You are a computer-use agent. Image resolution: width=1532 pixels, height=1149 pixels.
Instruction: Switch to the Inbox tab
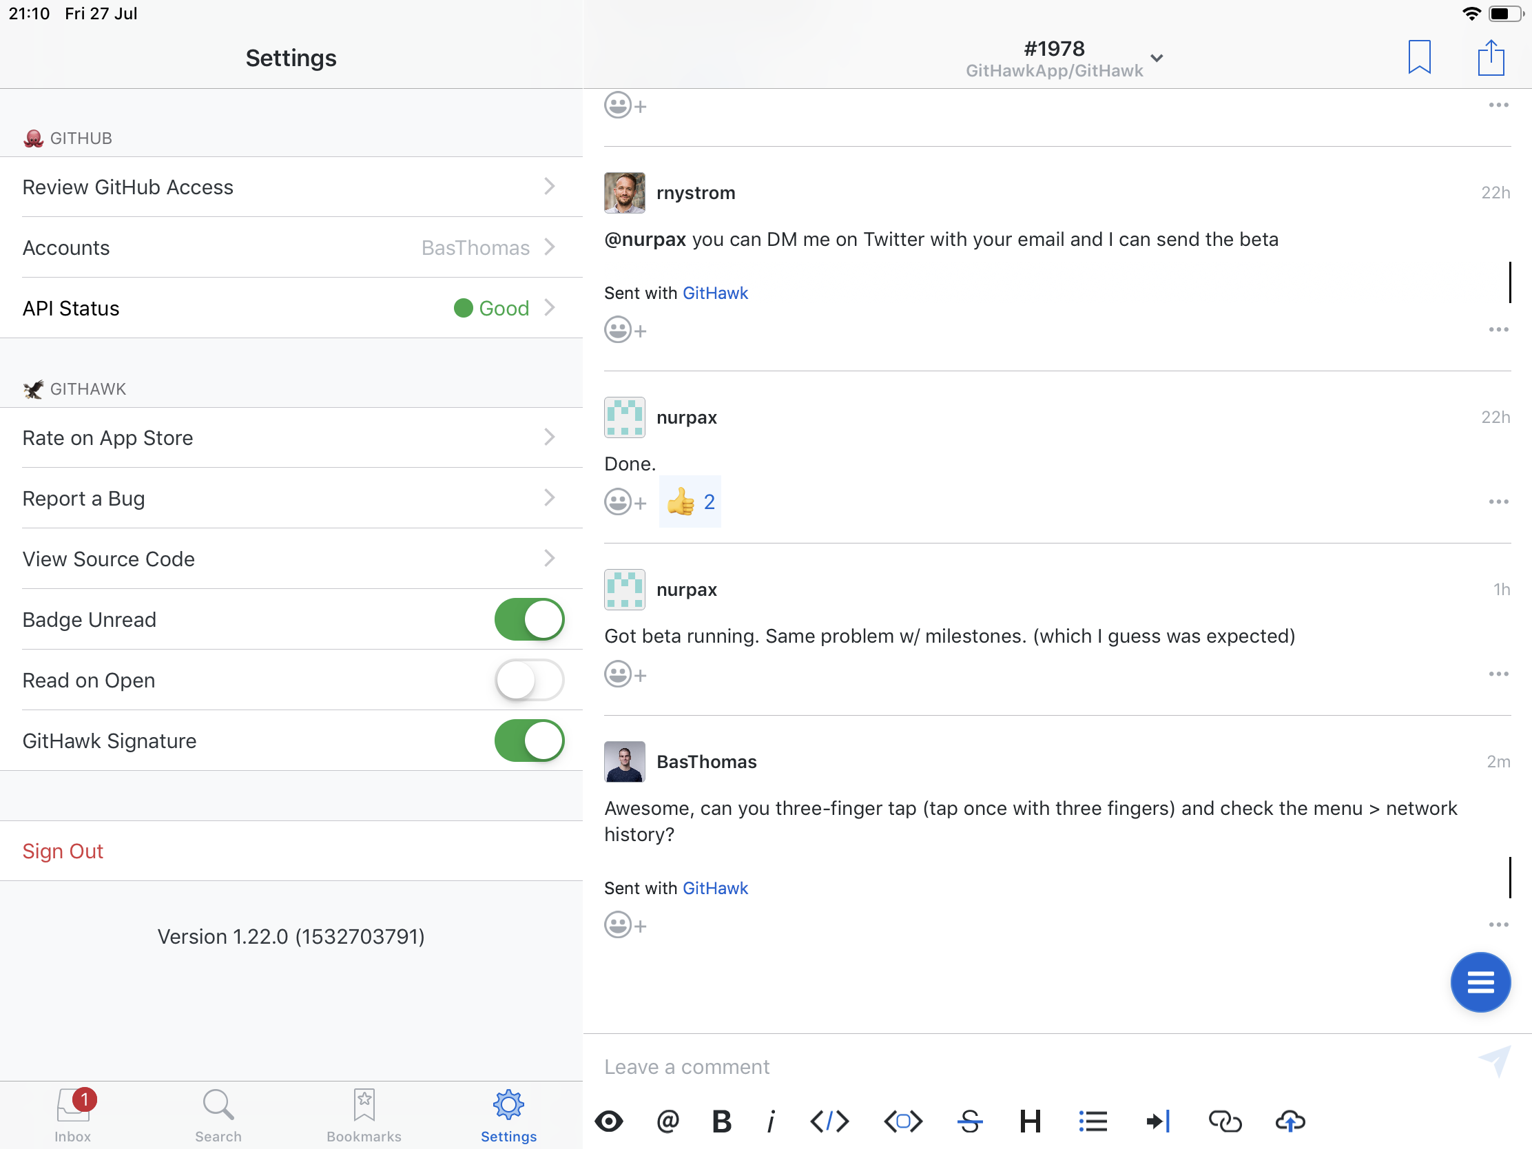73,1115
